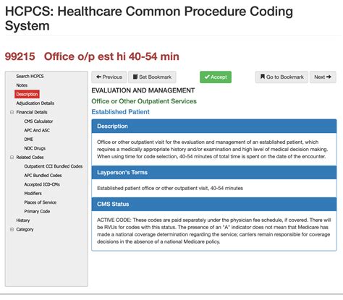Open Accepted ICD-CMs list

tap(42, 184)
